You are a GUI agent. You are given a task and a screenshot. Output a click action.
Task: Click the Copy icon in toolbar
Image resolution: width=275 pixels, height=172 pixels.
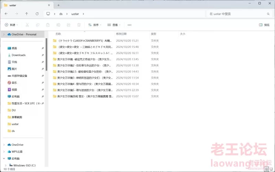click(37, 25)
